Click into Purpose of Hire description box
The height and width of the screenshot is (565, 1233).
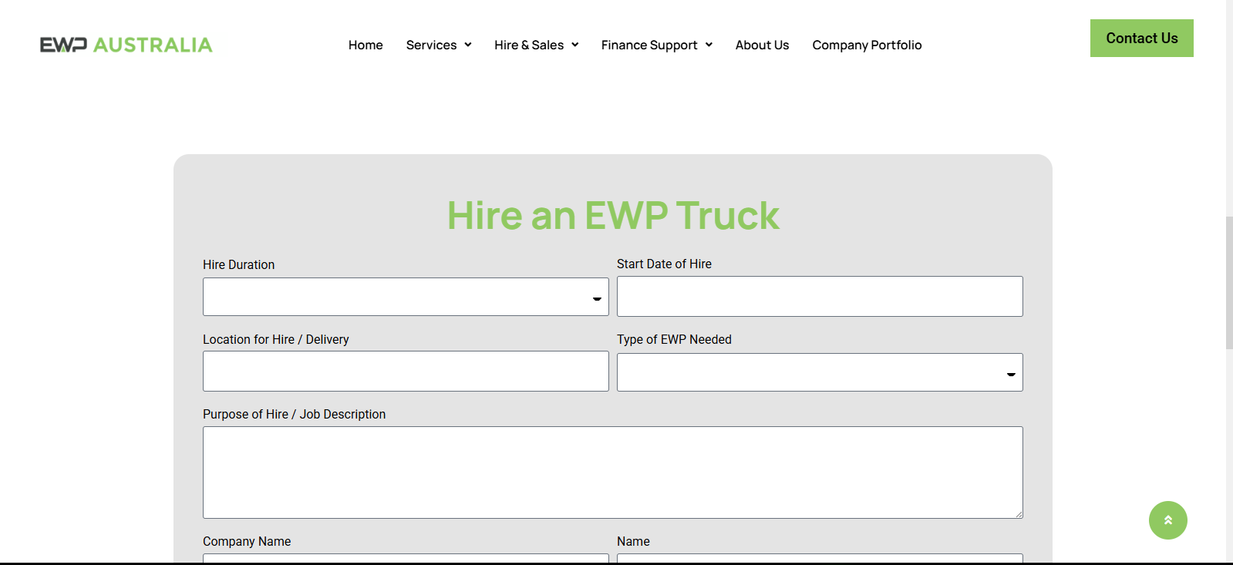[612, 472]
